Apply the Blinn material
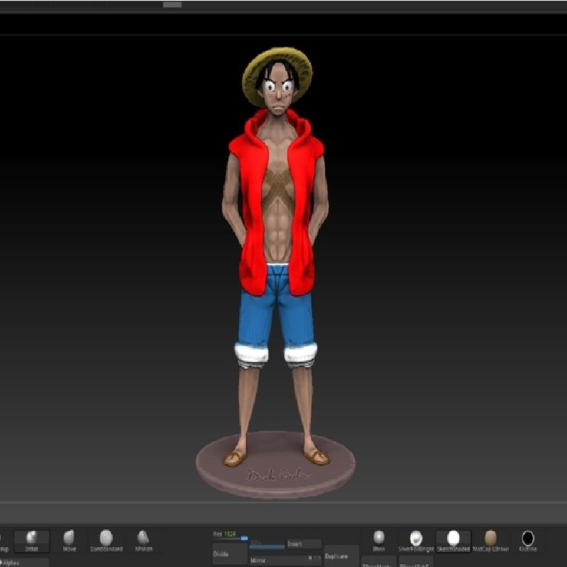The height and width of the screenshot is (567, 567). coord(379,541)
